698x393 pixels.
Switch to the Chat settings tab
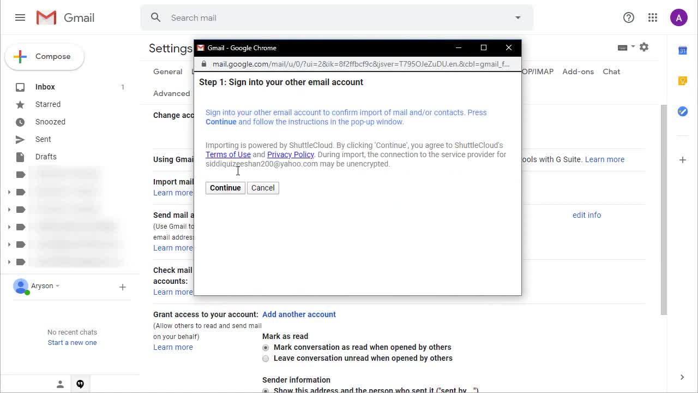[611, 72]
